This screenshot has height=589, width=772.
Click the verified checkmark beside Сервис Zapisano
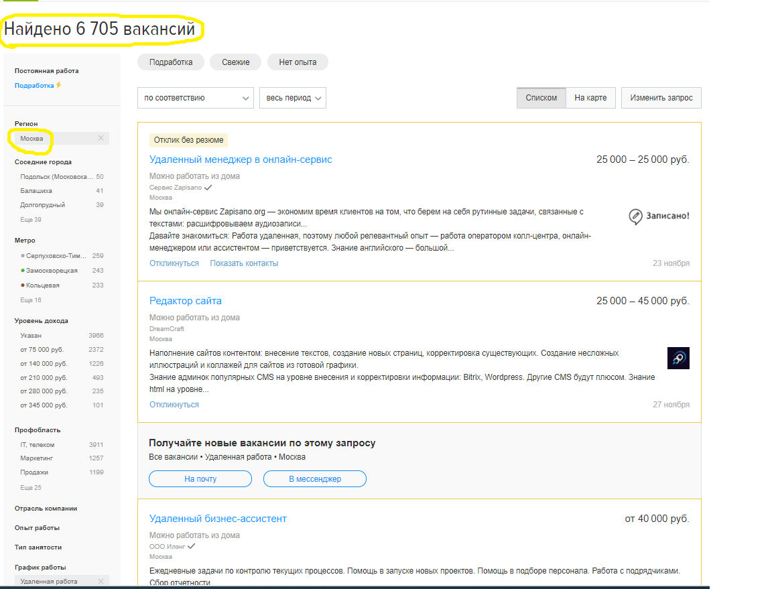click(x=208, y=187)
